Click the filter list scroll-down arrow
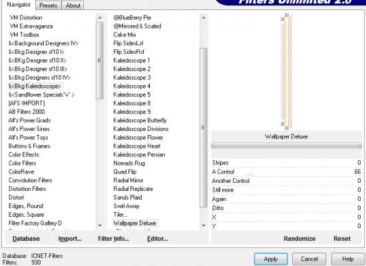Screen dimensions: 366x266 pyautogui.click(x=204, y=225)
